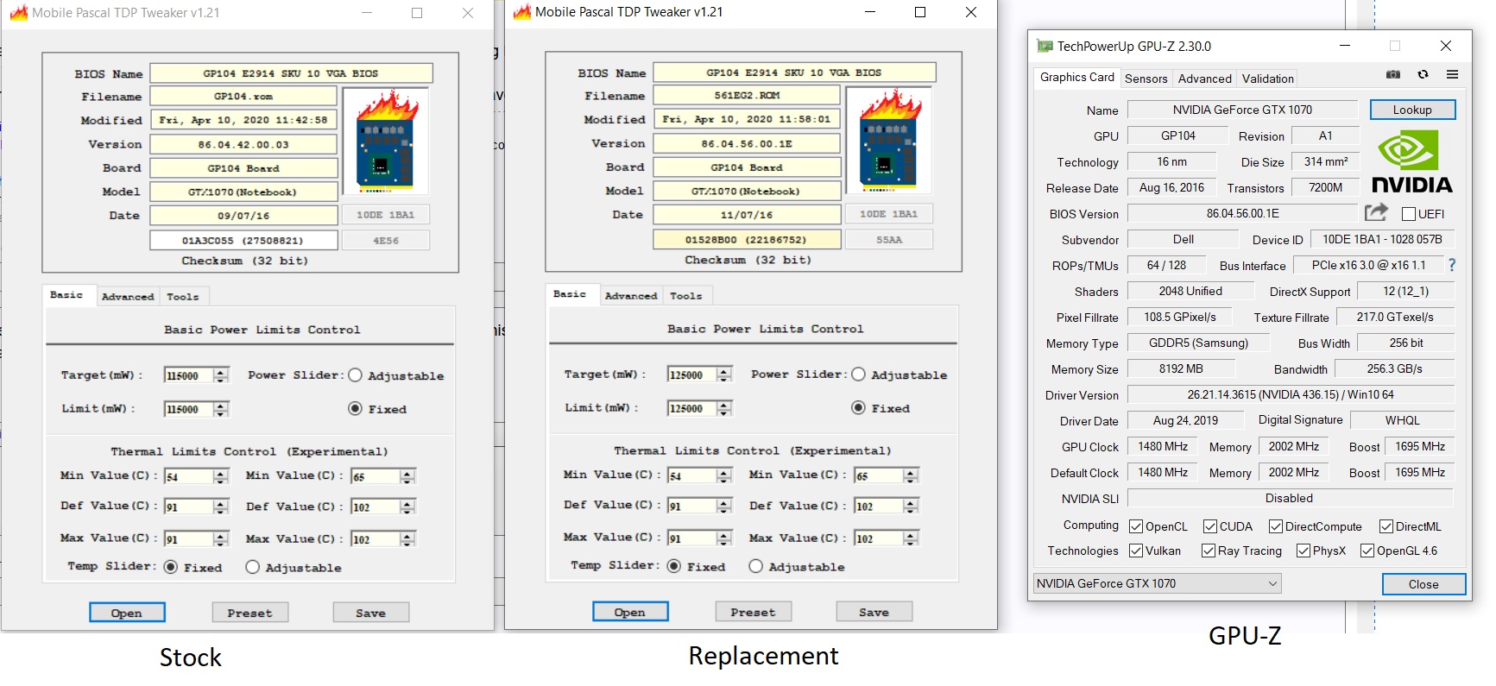Toggle CUDA checkbox
This screenshot has width=1496, height=686.
pyautogui.click(x=1210, y=526)
